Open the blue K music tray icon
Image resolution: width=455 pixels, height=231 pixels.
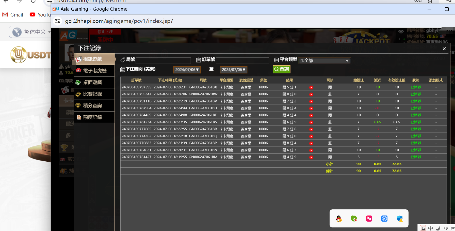[384, 219]
